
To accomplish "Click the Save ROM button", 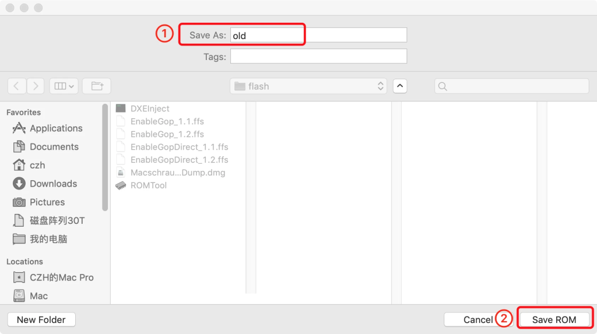I will click(x=554, y=319).
